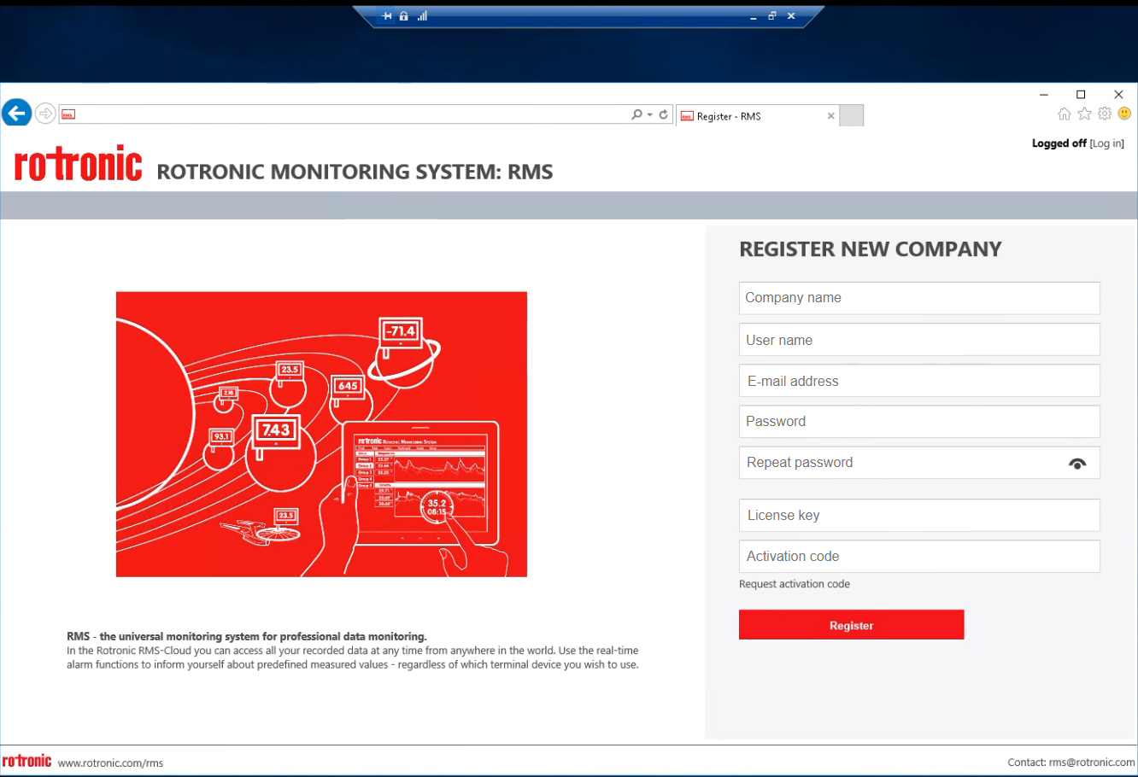Viewport: 1138px width, 777px height.
Task: Click the 'ROTRONIC MONITORING SYSTEM: RMS' title
Action: (355, 172)
